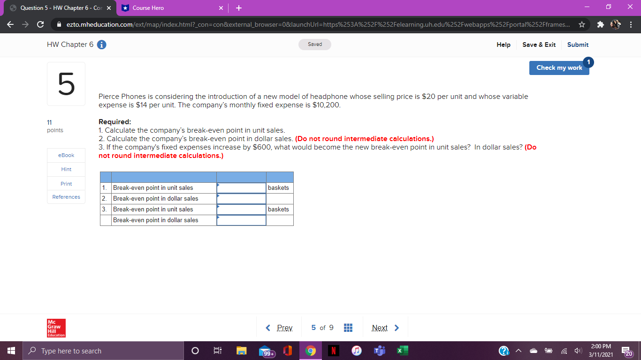Open Microsoft Teams from the taskbar
Screen dimensions: 641x360
[379, 350]
